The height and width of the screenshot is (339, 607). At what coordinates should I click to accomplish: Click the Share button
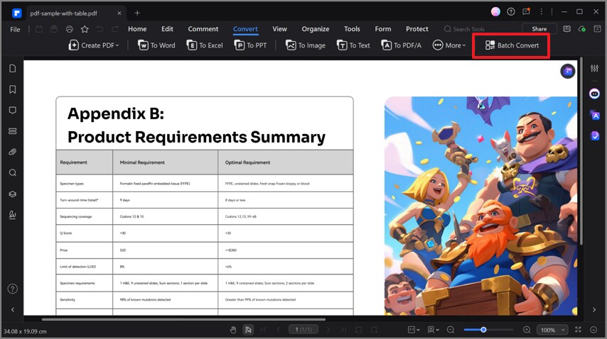pyautogui.click(x=539, y=29)
